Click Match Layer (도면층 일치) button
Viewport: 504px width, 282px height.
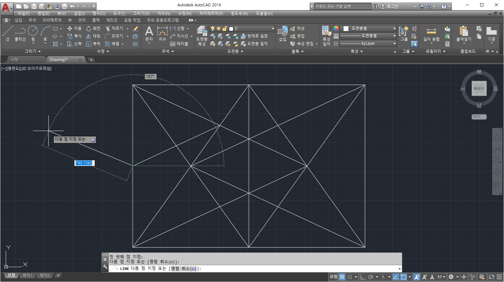[x=254, y=44]
